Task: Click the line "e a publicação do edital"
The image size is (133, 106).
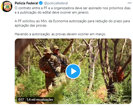Action: click(52, 13)
